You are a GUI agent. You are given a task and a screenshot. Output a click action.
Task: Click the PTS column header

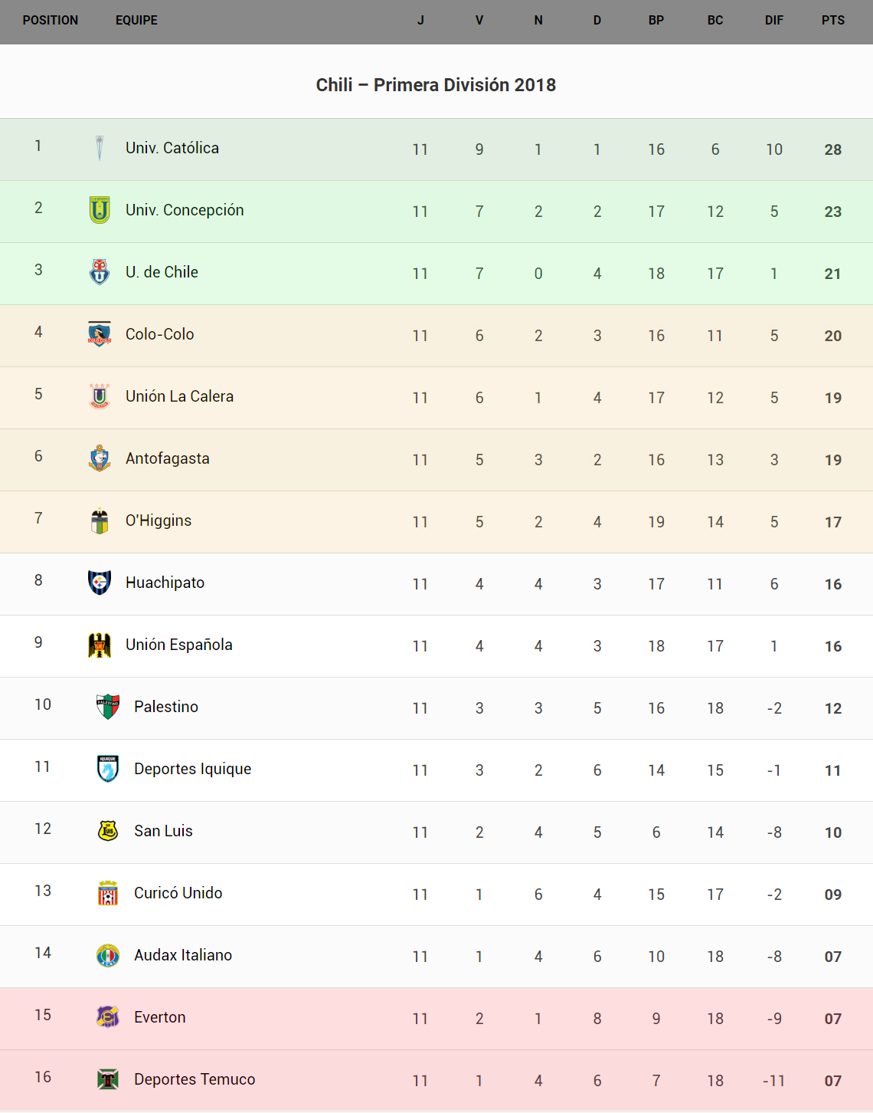coord(833,21)
